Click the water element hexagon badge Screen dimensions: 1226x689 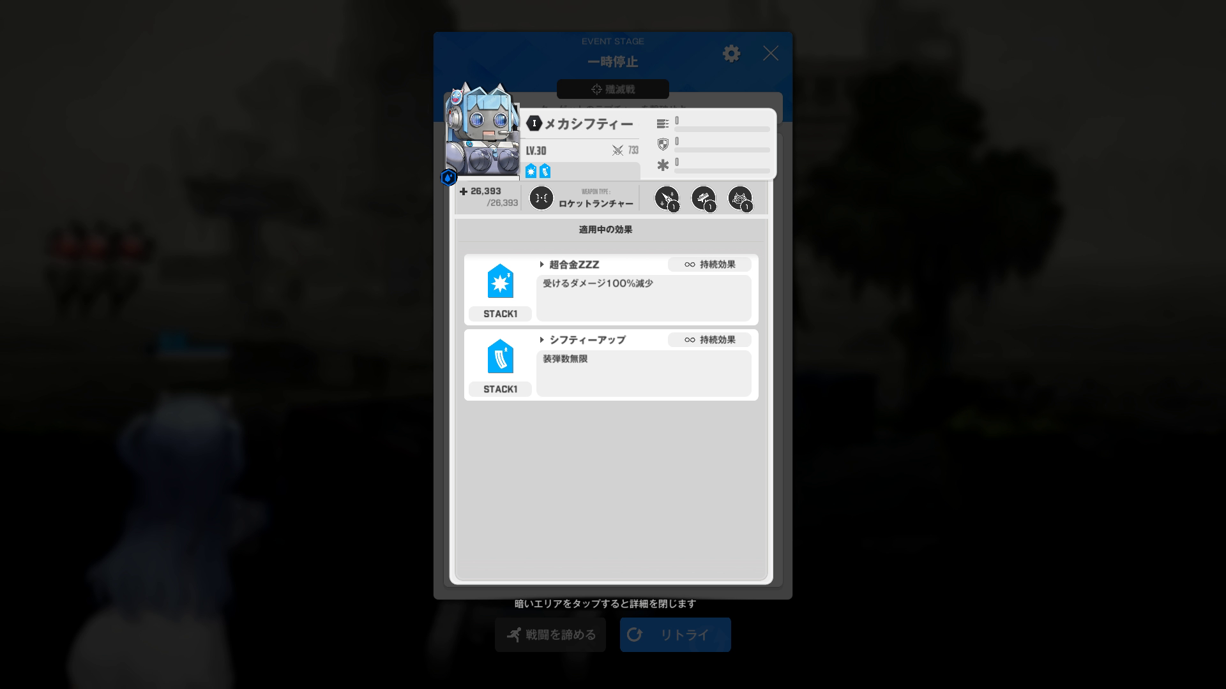[x=448, y=177]
